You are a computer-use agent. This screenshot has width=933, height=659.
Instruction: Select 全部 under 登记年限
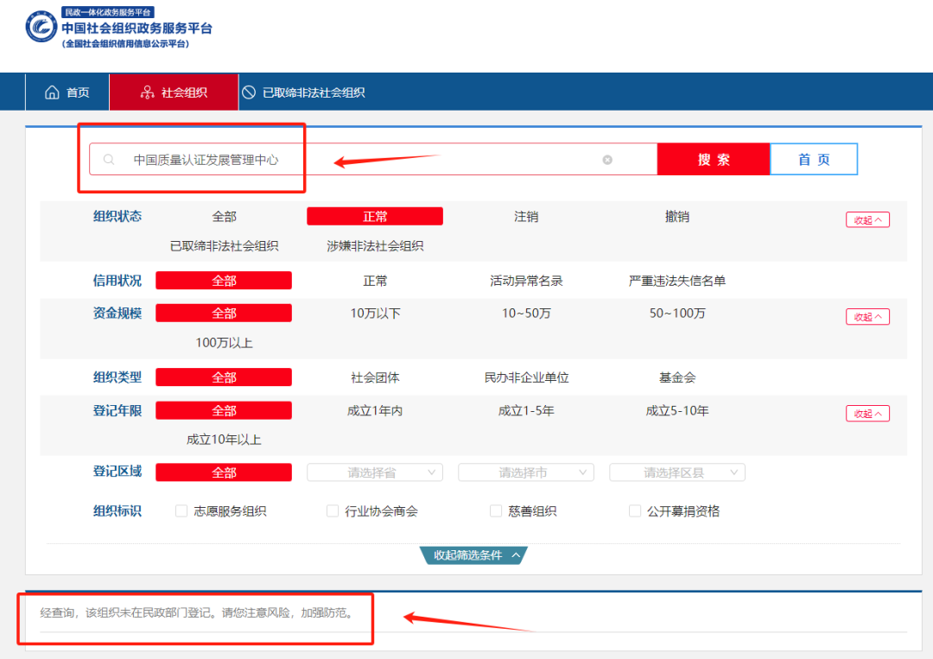point(224,411)
